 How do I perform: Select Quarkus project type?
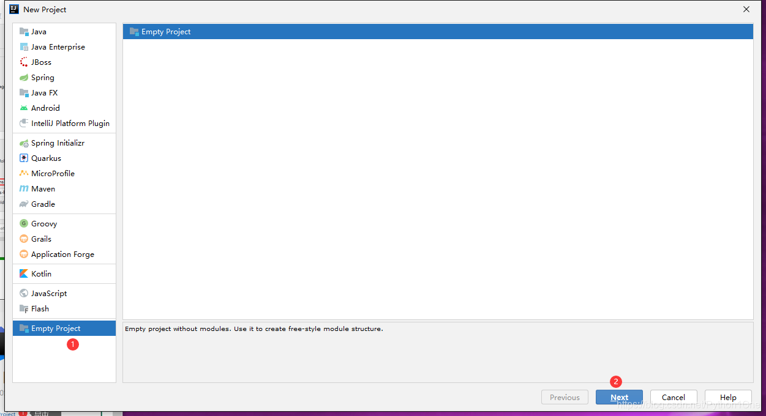pos(64,158)
